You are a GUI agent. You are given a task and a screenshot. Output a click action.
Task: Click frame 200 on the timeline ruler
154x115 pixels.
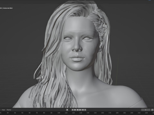tap(132, 113)
